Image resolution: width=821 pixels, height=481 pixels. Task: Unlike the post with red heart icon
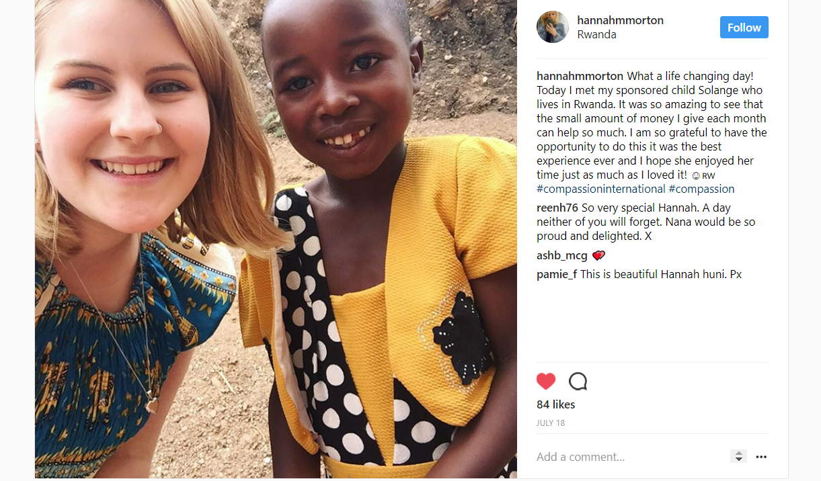546,382
